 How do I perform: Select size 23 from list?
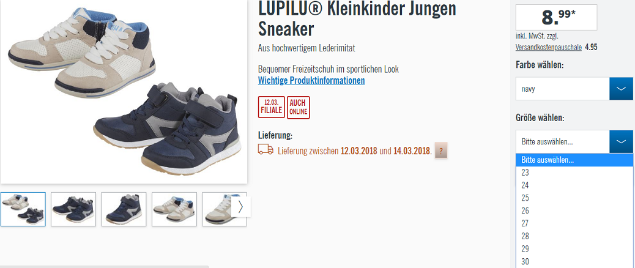click(574, 173)
